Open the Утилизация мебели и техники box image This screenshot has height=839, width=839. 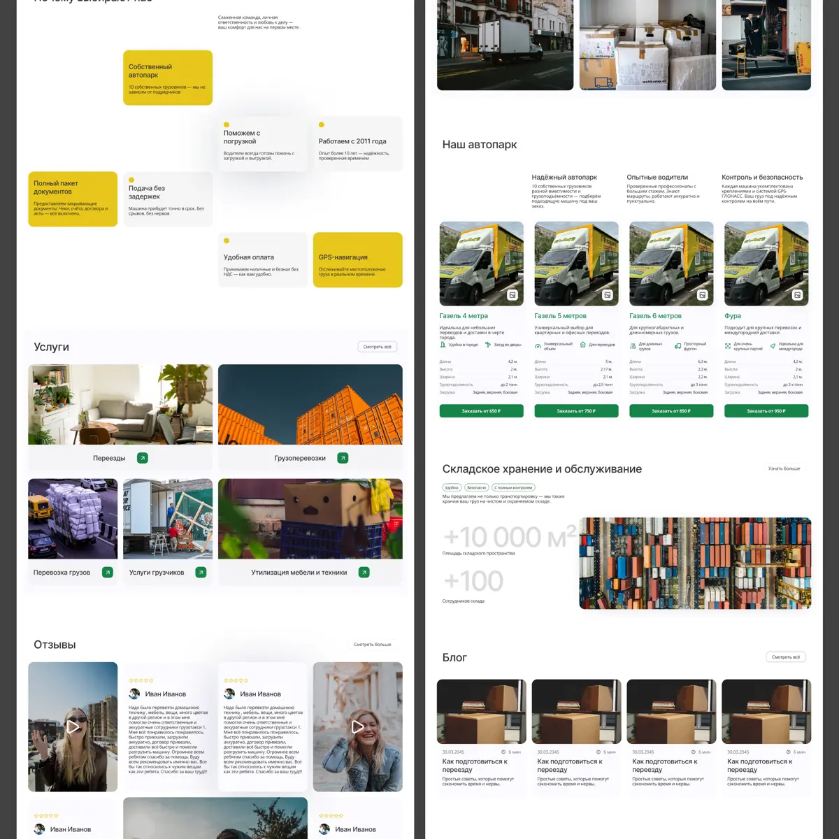point(310,519)
